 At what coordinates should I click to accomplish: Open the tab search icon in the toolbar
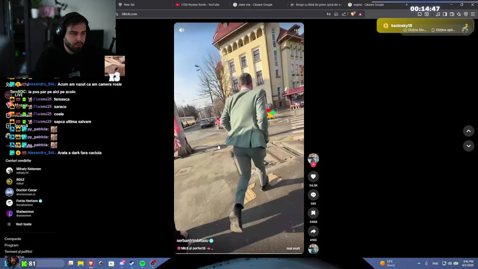pos(427,14)
